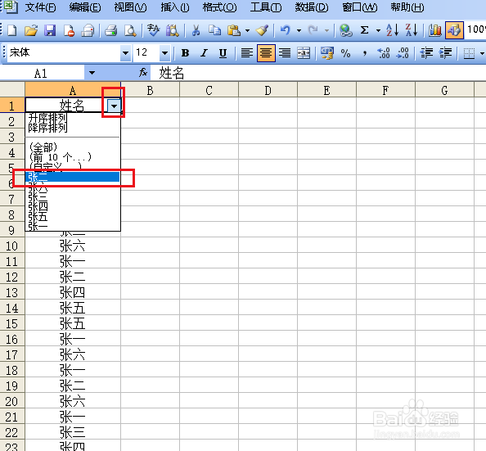
Task: Click the Cut scissors icon
Action: pos(196,30)
